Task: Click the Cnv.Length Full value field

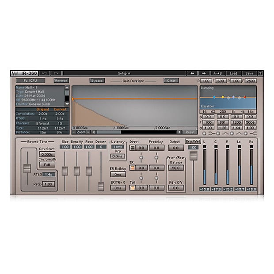Action: (x=47, y=164)
